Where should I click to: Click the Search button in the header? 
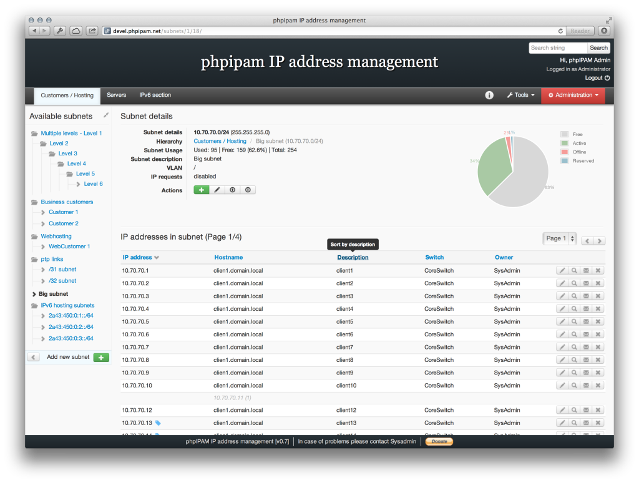598,48
